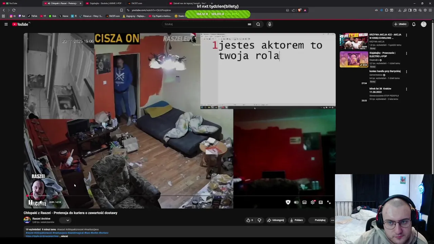The width and height of the screenshot is (434, 244).
Task: Expand description with ...więcej
Action: 64,236
